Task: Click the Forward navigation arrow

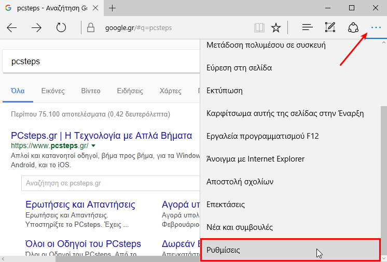Action: (x=36, y=27)
